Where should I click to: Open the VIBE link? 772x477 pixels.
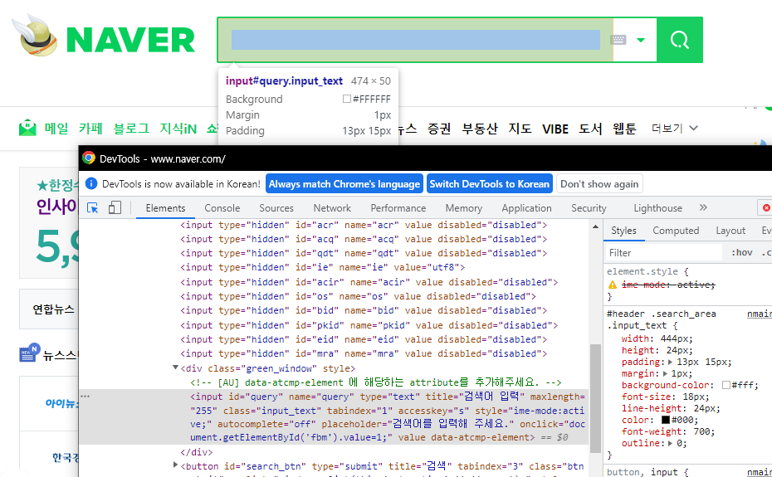pos(555,129)
